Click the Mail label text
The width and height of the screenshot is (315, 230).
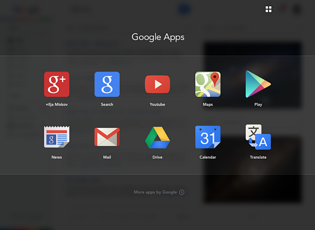(x=107, y=157)
